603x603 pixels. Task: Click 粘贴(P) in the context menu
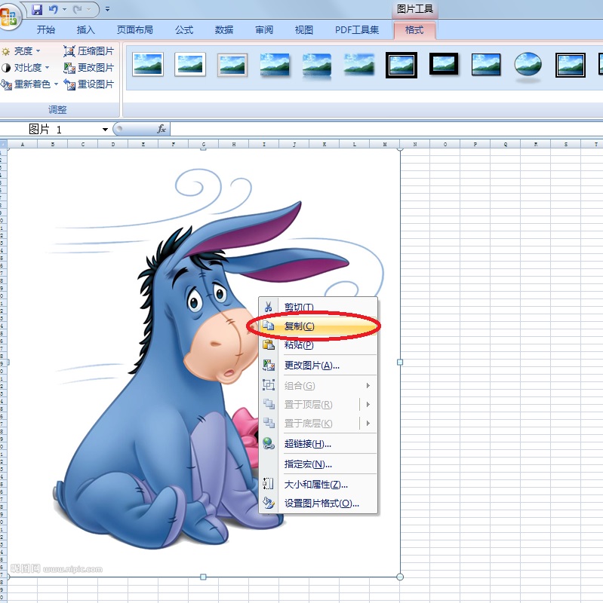click(298, 345)
